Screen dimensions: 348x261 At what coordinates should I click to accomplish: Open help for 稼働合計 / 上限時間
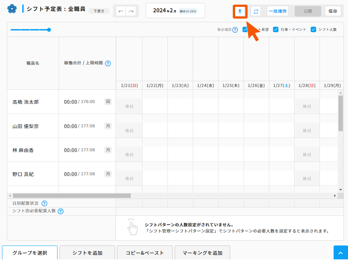pos(108,63)
